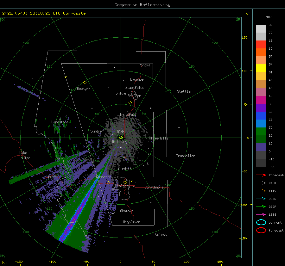285x266 pixels.
Task: Select the dark orange swatch near 60 dBZ
Action: coord(261,53)
